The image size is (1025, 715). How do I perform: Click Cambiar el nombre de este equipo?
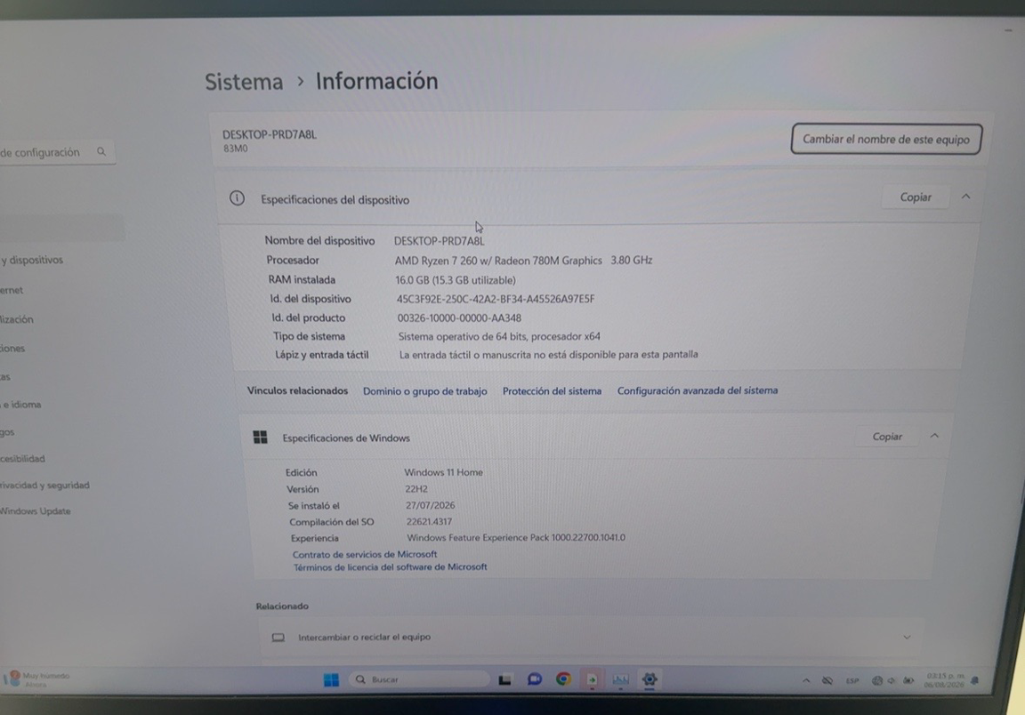(x=886, y=140)
